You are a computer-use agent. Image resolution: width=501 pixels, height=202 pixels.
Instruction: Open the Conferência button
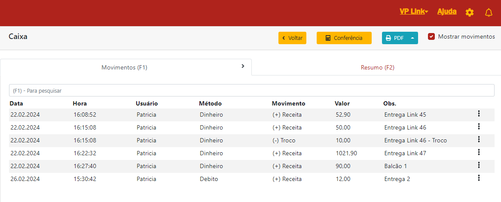344,38
